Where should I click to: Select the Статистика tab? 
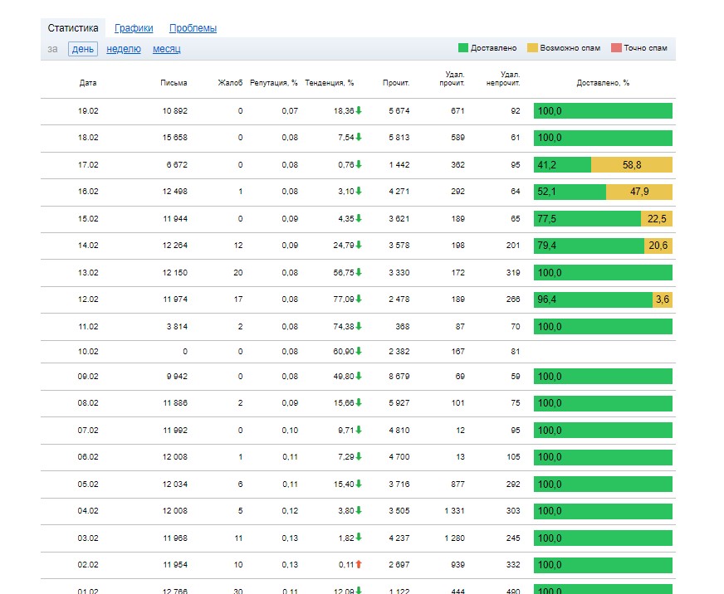pos(73,28)
